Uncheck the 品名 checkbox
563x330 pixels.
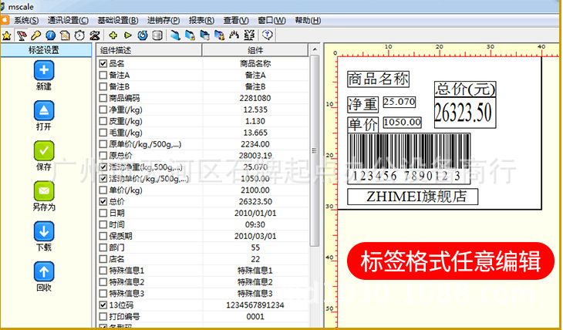103,63
